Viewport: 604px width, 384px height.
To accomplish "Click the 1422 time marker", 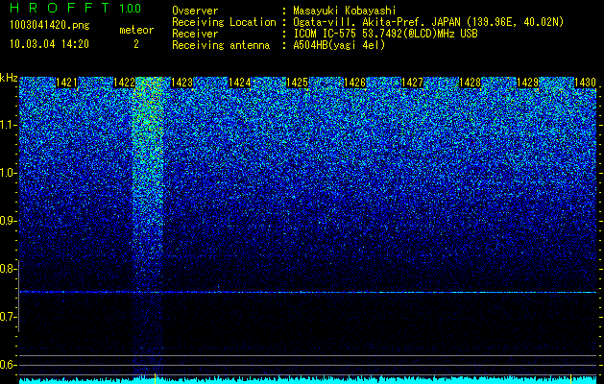I will tap(124, 83).
